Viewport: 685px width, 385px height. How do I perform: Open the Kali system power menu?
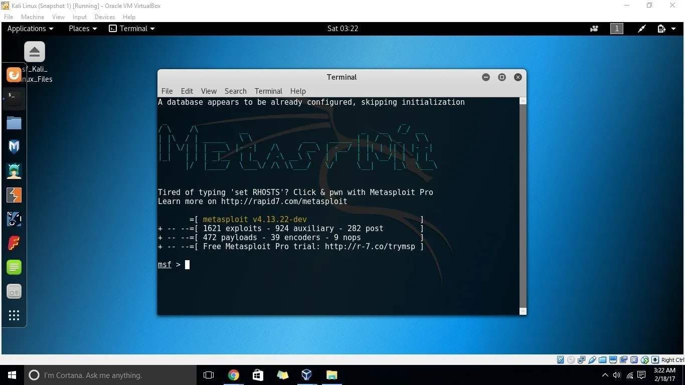(x=667, y=29)
